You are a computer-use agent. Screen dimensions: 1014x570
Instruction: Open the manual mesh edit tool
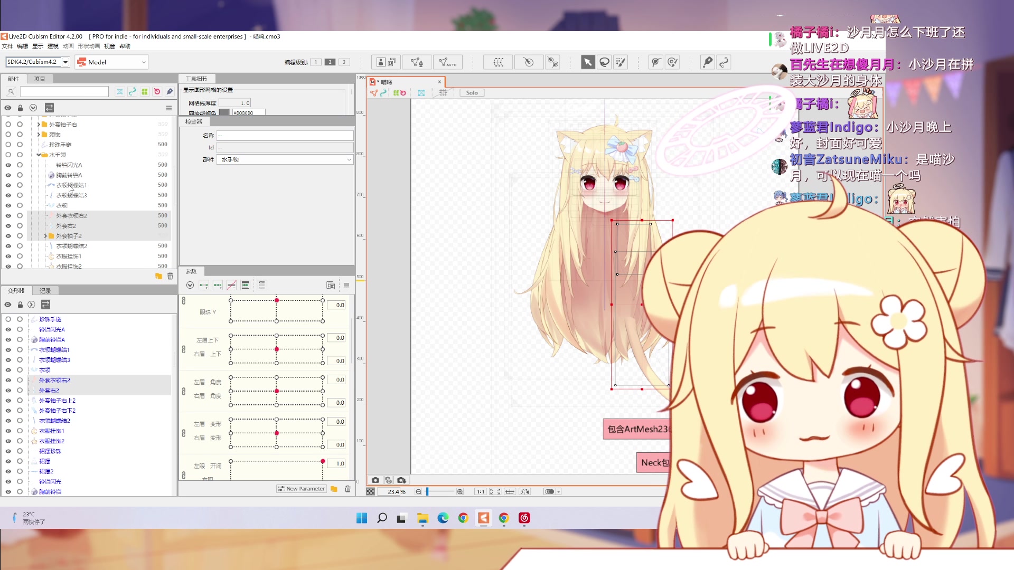417,62
